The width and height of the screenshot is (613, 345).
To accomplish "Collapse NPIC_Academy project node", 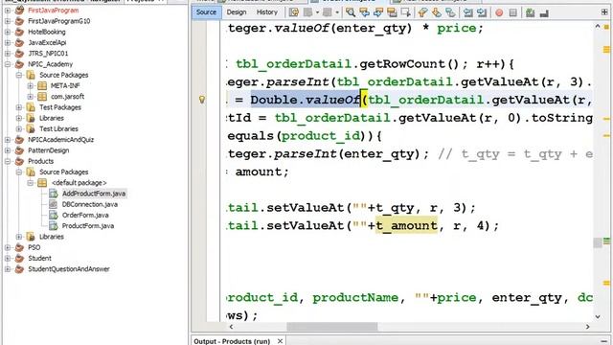I will [x=8, y=64].
